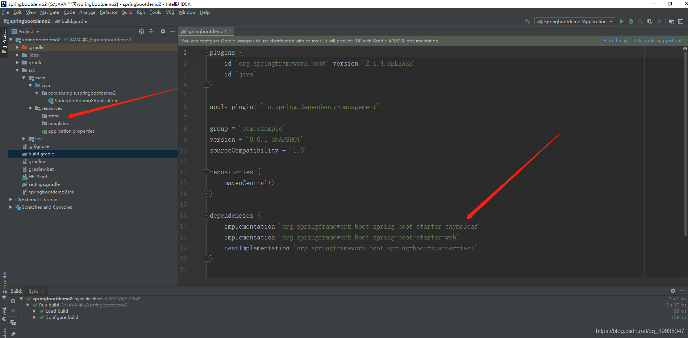Fold the repositories block in editor gutter
The width and height of the screenshot is (688, 338).
[x=207, y=172]
